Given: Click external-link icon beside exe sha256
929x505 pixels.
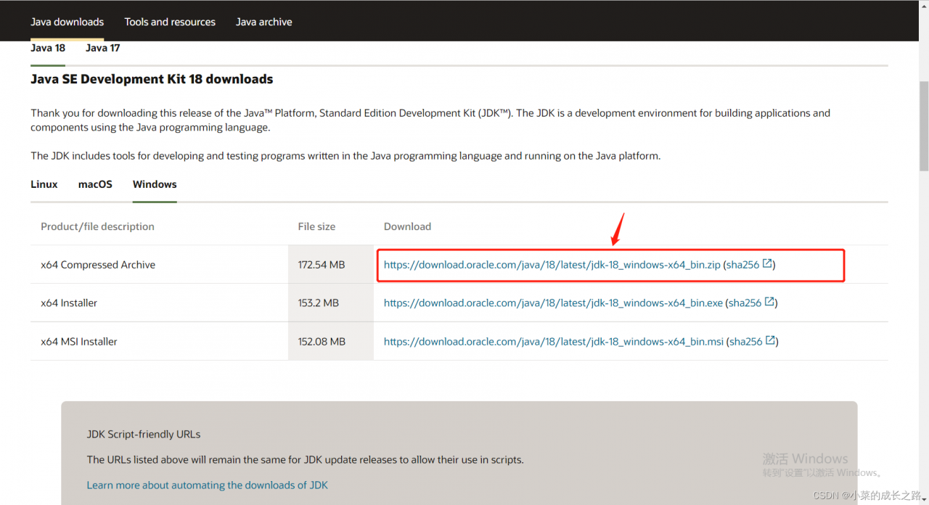Looking at the screenshot, I should [769, 302].
